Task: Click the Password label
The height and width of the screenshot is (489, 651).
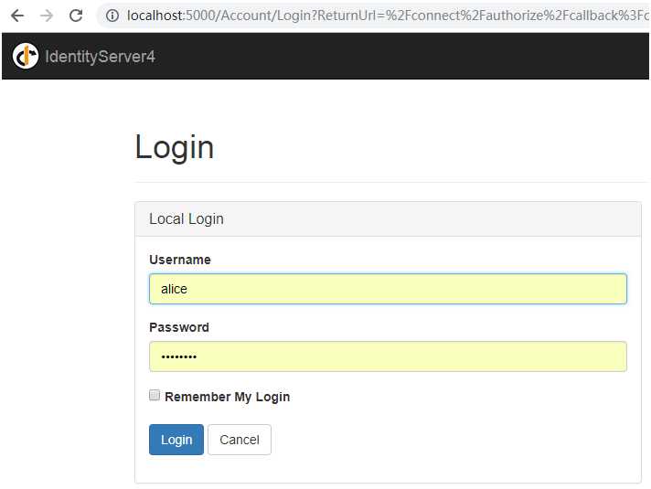Action: click(x=179, y=327)
